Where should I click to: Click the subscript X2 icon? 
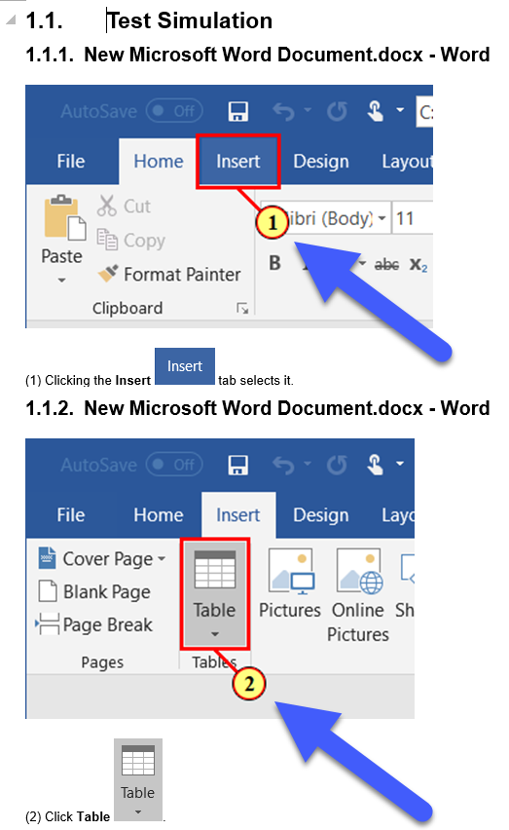tap(418, 264)
